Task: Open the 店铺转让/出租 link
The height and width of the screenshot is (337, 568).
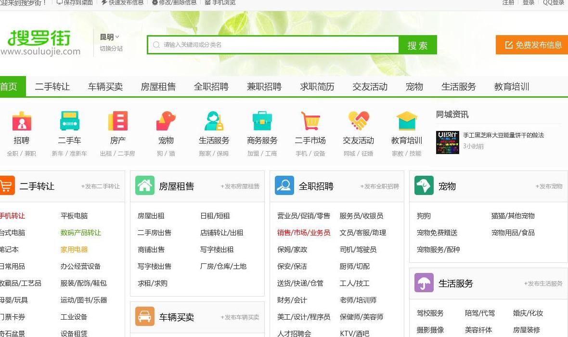Action: tap(222, 233)
